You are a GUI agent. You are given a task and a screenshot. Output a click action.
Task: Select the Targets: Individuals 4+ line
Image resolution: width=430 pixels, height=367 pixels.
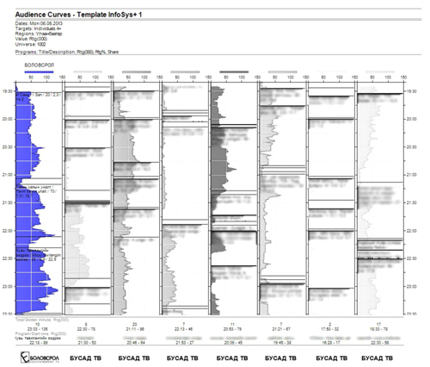click(x=38, y=28)
